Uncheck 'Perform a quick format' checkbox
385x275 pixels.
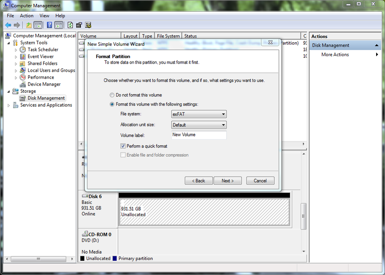[x=123, y=146]
